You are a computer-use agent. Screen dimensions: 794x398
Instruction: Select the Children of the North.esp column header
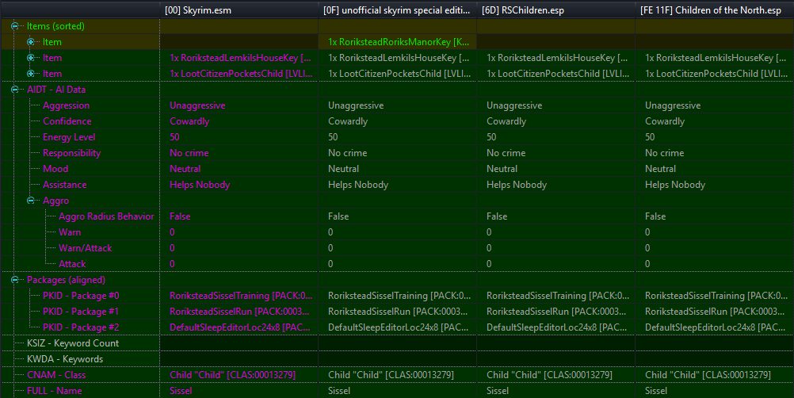click(x=715, y=10)
